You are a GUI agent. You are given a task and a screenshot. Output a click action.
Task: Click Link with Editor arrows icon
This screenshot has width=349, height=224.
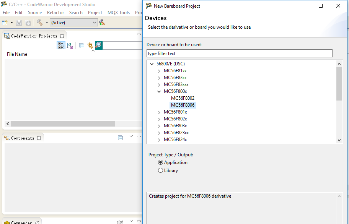tap(90, 45)
